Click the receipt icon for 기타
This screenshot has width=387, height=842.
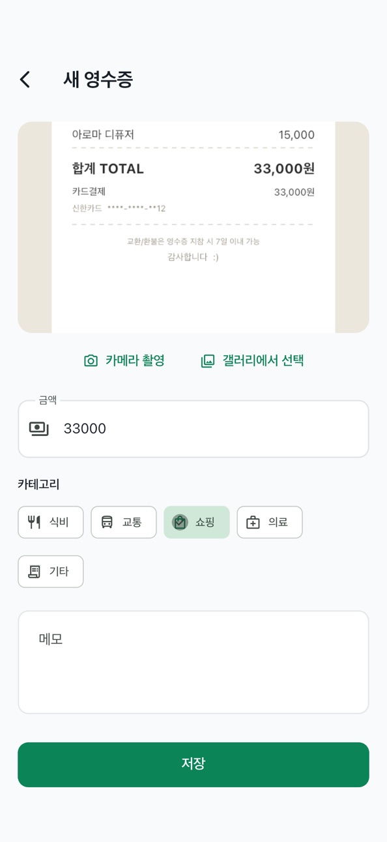tap(34, 572)
